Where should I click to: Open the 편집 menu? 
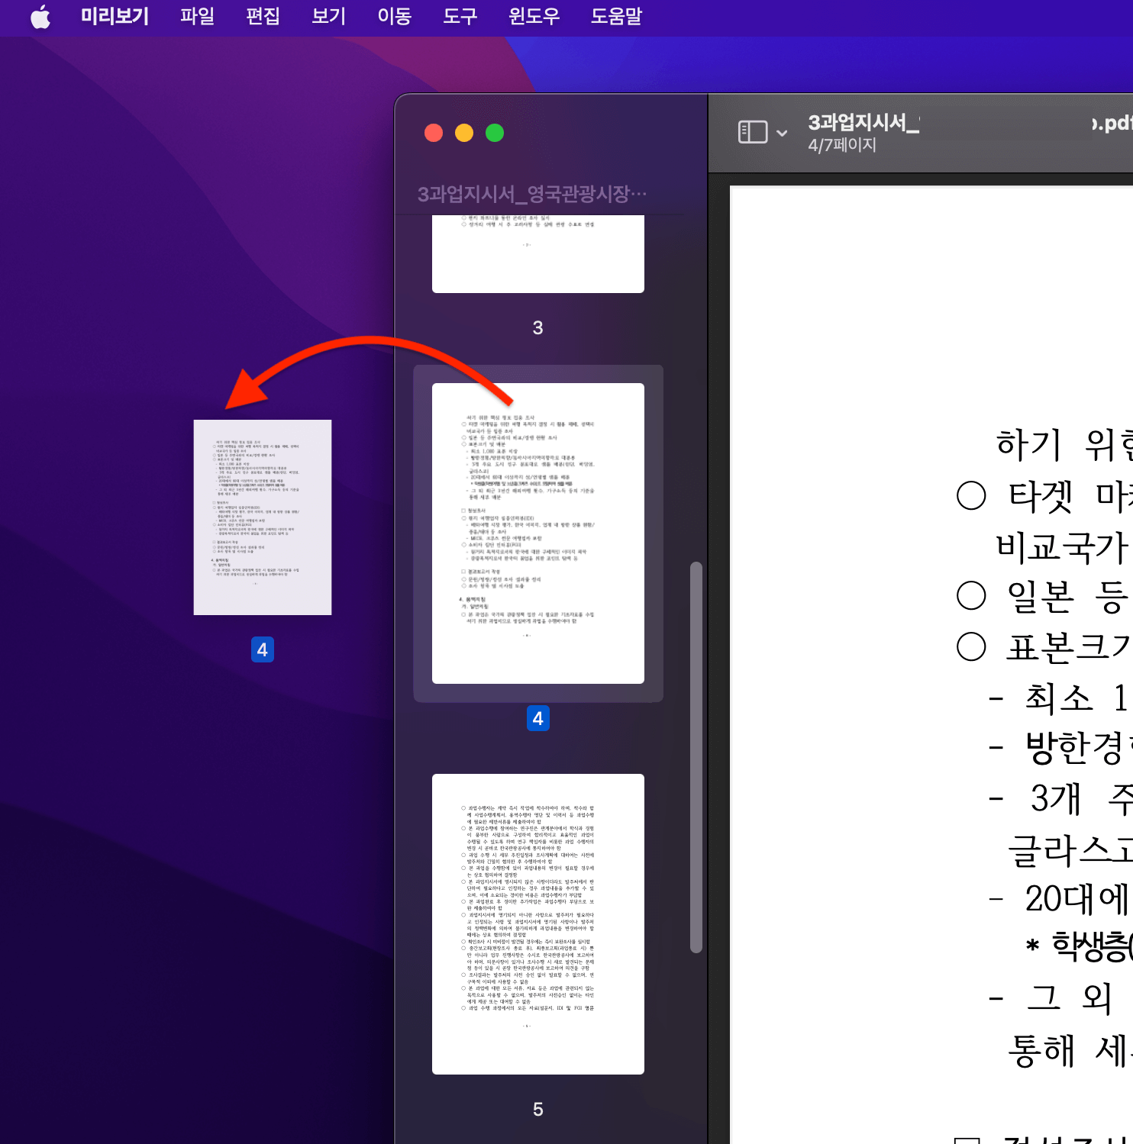tap(263, 17)
